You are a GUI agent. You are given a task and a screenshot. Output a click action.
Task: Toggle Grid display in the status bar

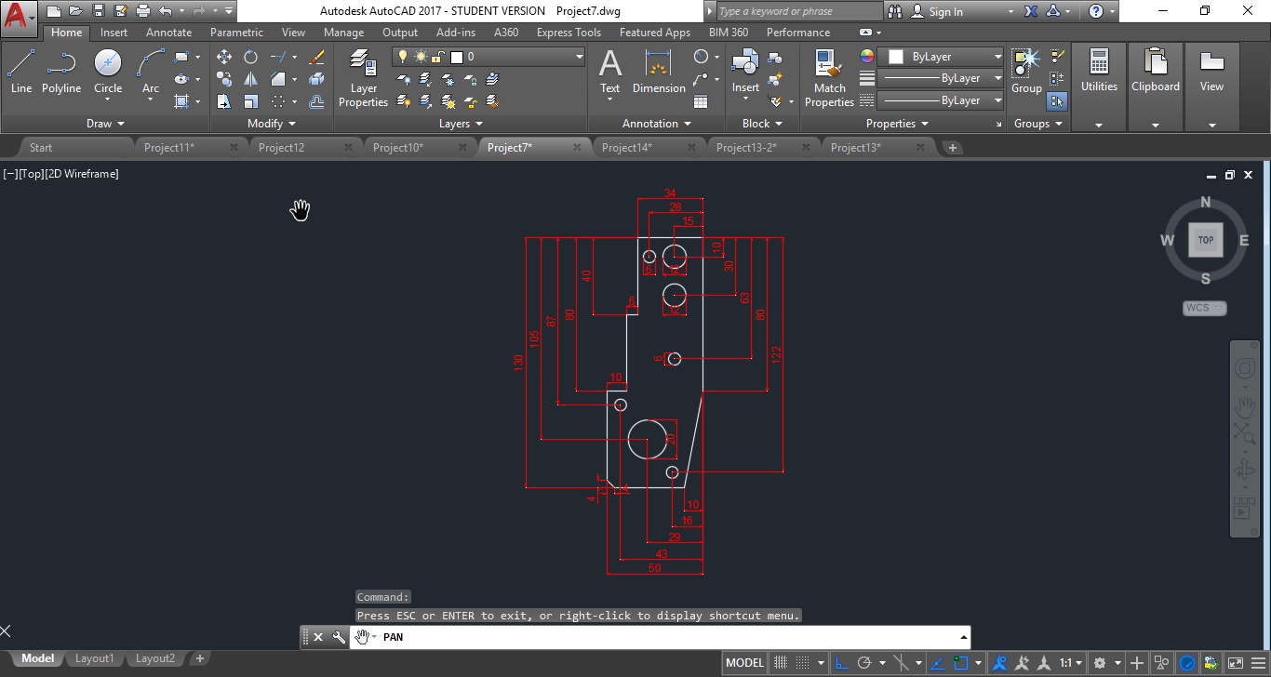coord(780,661)
